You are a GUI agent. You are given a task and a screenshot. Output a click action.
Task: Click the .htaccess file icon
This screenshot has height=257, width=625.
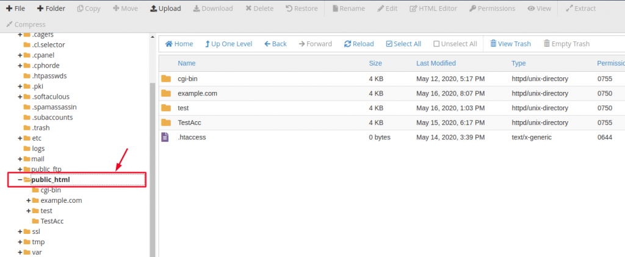(165, 137)
